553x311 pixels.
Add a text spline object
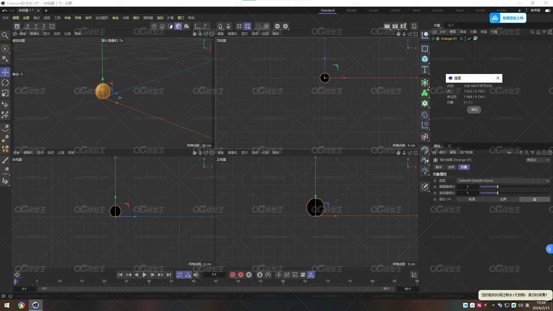coord(425,69)
